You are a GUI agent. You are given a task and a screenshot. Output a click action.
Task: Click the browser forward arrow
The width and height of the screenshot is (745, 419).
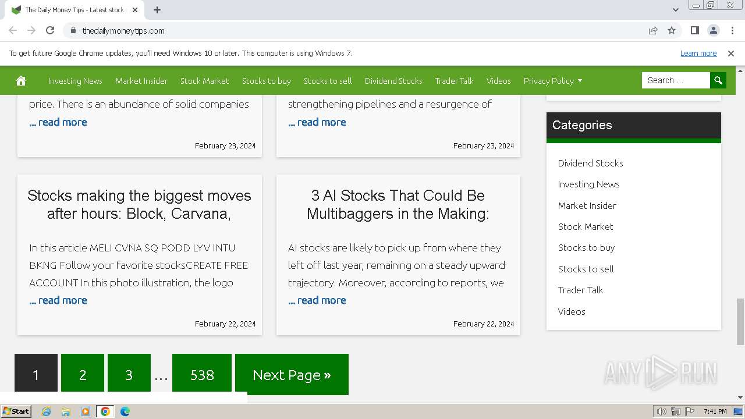(31, 30)
